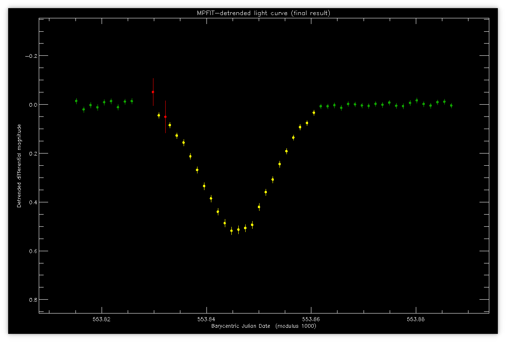
Task: Click the 0.8 y-axis tick label
Action: point(33,300)
